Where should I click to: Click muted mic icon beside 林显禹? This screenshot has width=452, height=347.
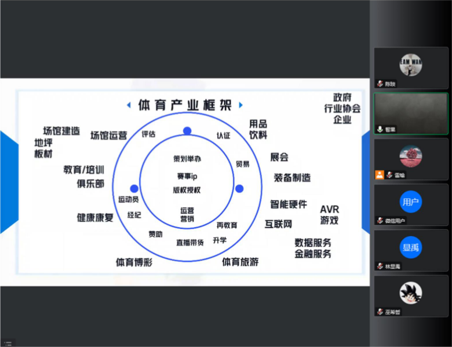(380, 266)
